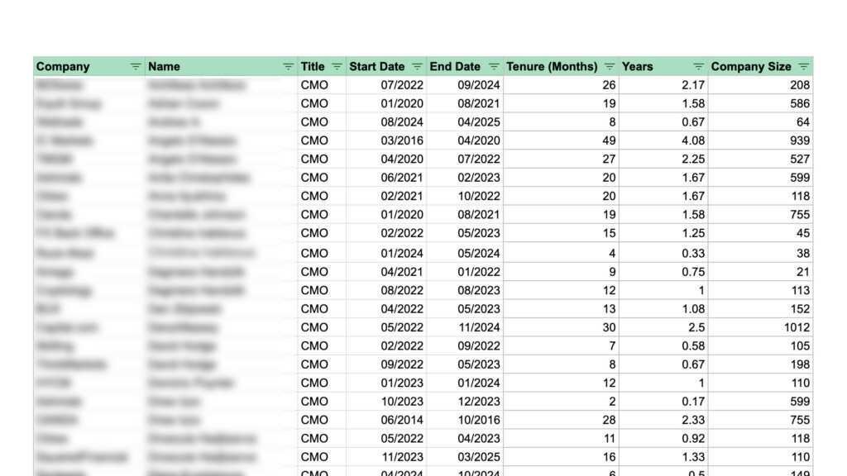Click company size cell 152
Image resolution: width=847 pixels, height=476 pixels.
(761, 309)
